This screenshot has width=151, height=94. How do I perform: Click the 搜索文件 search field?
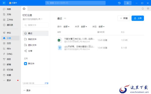(x=35, y=25)
